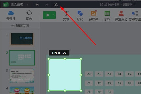
Task: Open 课堂活动 classroom activities
Action: point(121,16)
